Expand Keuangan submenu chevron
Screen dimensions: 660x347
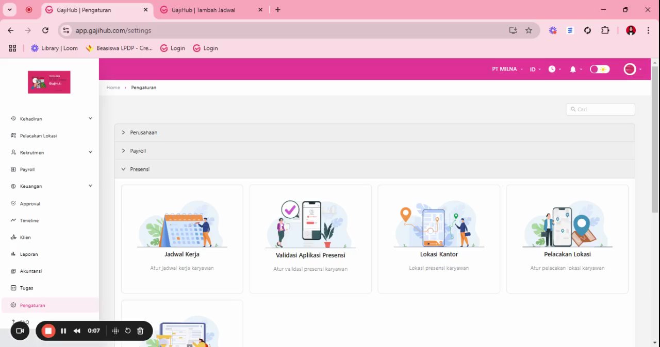pos(90,186)
